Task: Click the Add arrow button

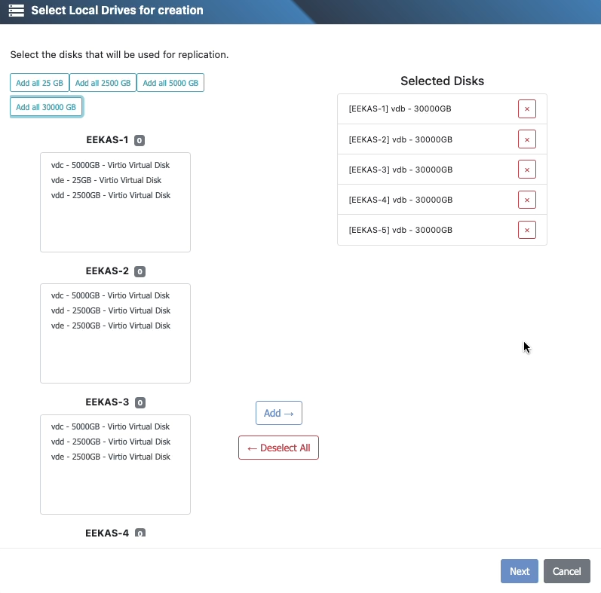Action: pyautogui.click(x=278, y=413)
